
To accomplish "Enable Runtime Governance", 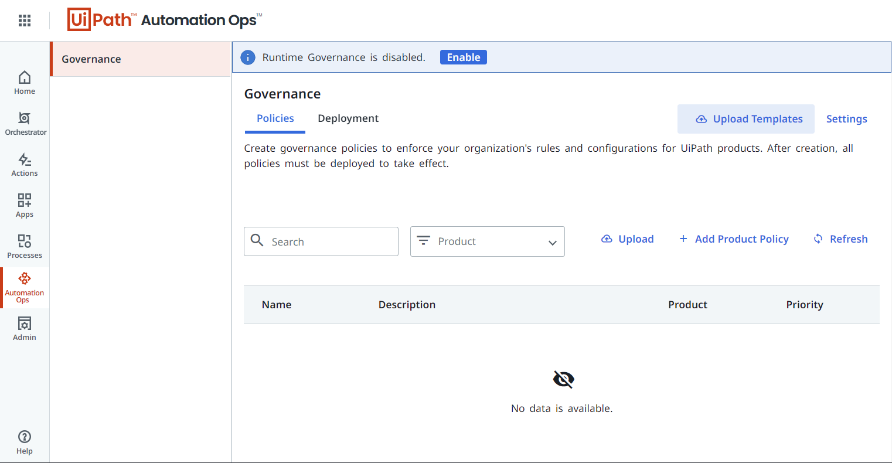I will [x=463, y=57].
